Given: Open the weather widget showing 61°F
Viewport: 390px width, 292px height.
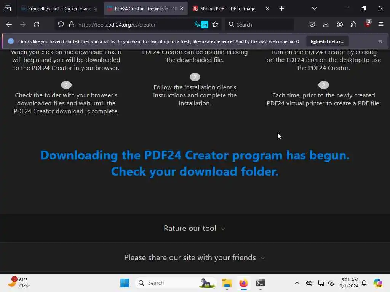Looking at the screenshot, I should pos(19,283).
